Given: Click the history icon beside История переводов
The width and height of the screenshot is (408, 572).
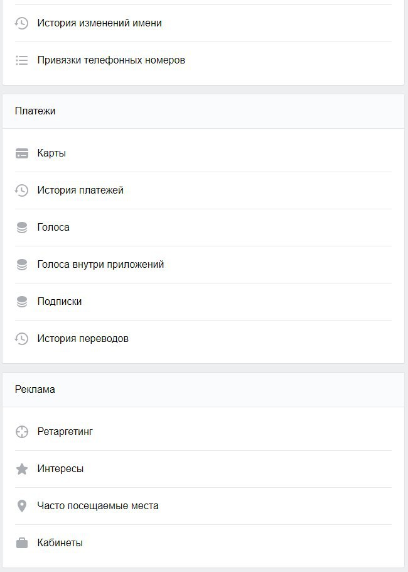Looking at the screenshot, I should [x=21, y=339].
